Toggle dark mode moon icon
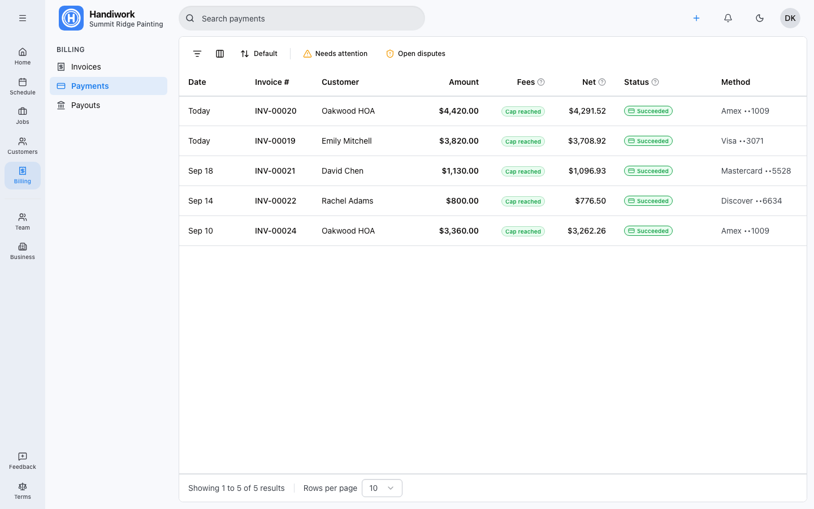 (760, 18)
